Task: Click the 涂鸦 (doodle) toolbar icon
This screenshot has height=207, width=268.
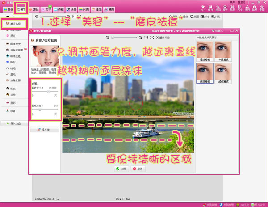Action: (247, 8)
